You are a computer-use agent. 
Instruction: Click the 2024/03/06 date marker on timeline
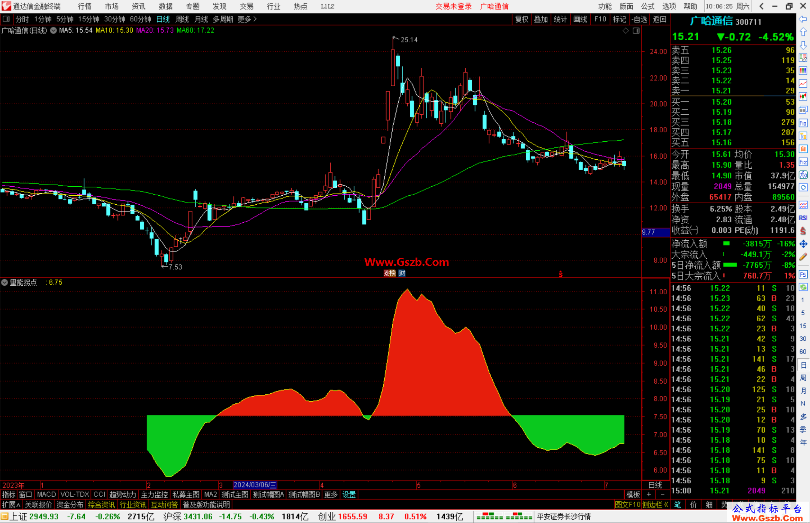click(255, 485)
